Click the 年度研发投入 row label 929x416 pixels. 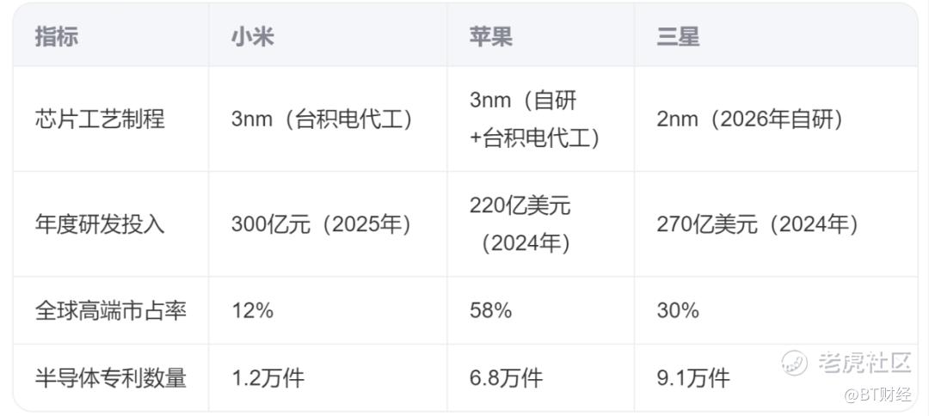[100, 224]
